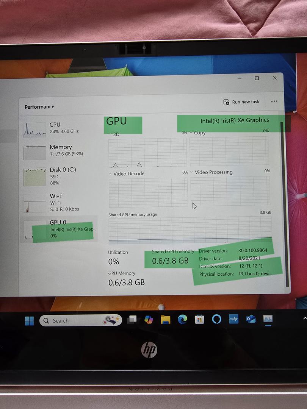Click the 3.8 GB graph maximum label
Image resolution: width=307 pixels, height=409 pixels.
pyautogui.click(x=265, y=212)
